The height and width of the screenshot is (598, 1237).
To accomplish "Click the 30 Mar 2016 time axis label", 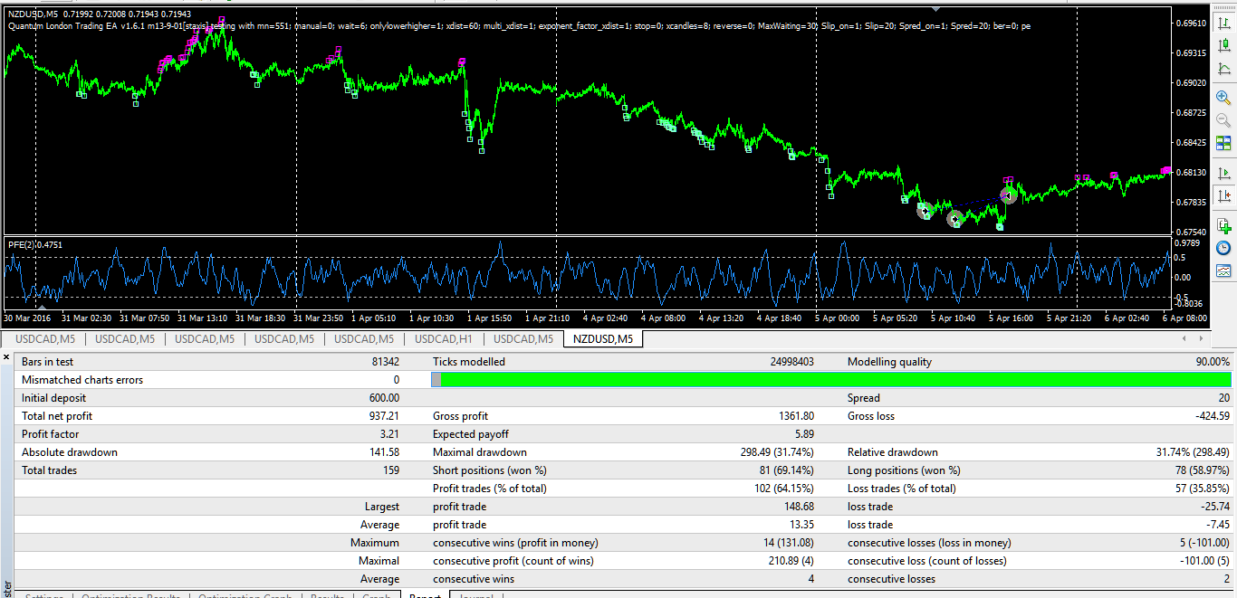I will pos(29,318).
